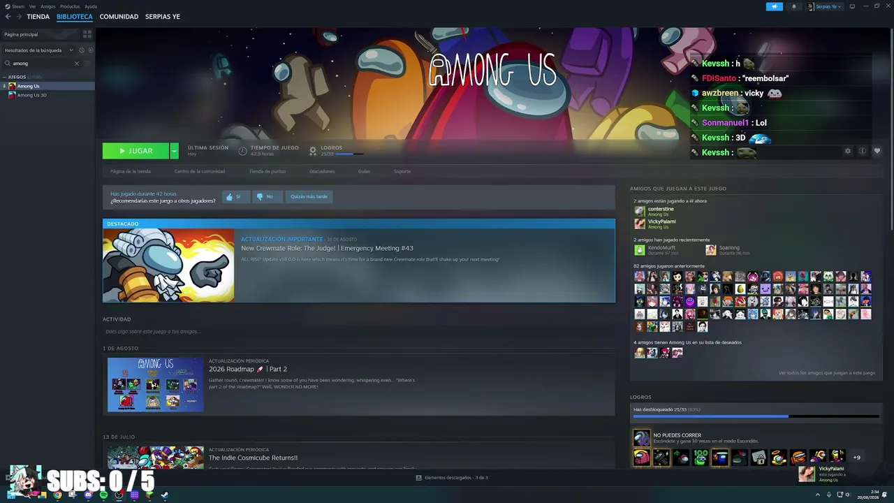The width and height of the screenshot is (894, 503).
Task: Open 'Página de la tienda' link
Action: click(131, 171)
